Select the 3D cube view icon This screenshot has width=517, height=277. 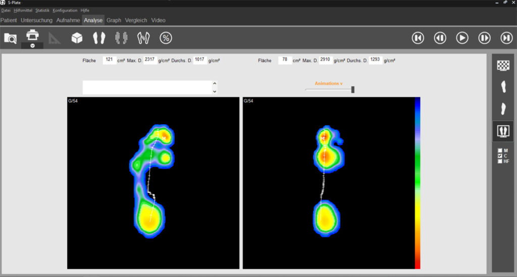[x=77, y=38]
